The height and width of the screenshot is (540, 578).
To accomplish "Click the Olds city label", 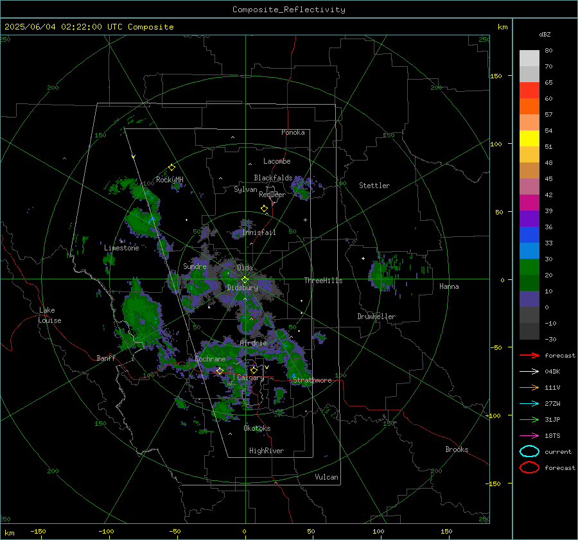I will (x=245, y=268).
